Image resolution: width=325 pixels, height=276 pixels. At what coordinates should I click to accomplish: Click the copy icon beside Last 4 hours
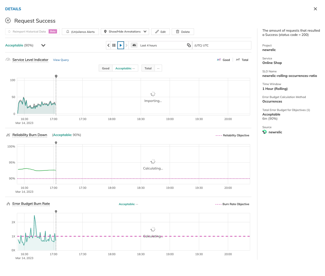point(189,45)
